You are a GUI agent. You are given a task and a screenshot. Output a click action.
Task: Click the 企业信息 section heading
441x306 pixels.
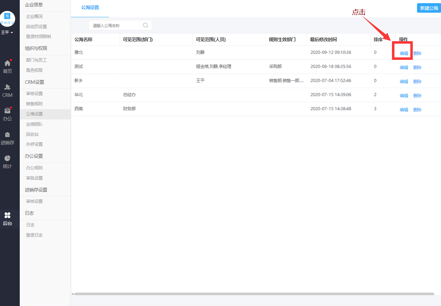click(34, 5)
